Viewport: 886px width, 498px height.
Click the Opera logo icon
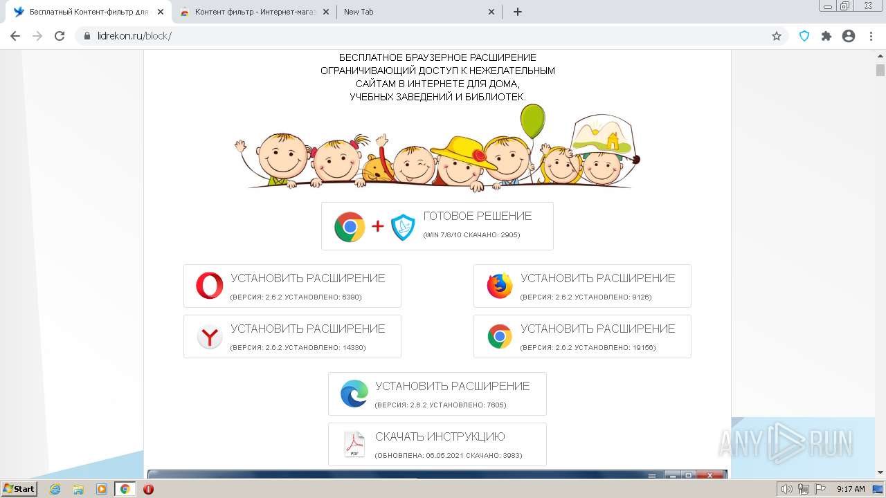coord(209,286)
